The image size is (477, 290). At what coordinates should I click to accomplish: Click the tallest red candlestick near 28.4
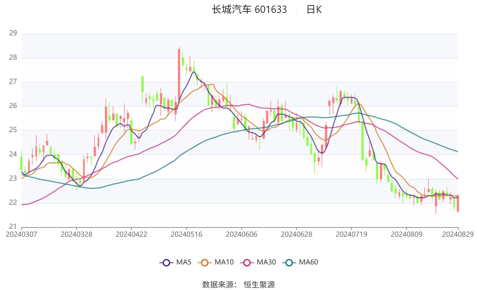coord(179,74)
